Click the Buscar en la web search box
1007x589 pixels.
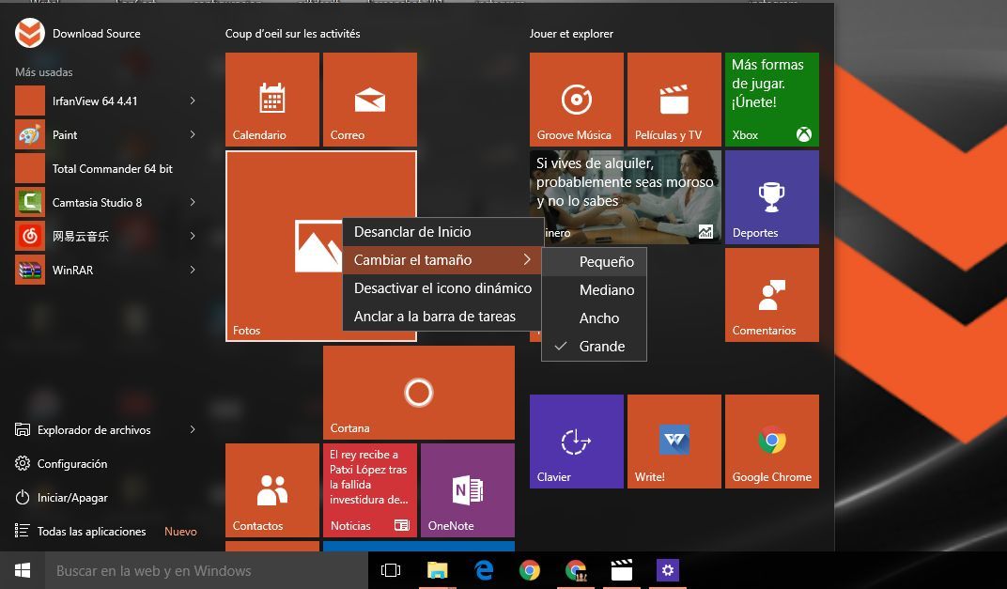tap(206, 570)
